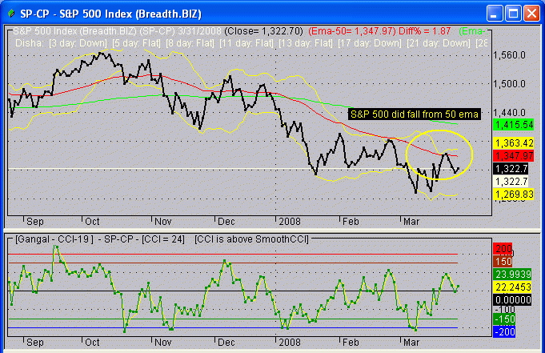545x353 pixels.
Task: Click the green diamond window icon
Action: (x=11, y=14)
